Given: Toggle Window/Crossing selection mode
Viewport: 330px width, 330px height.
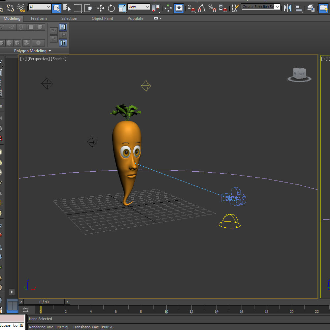Looking at the screenshot, I should 88,8.
